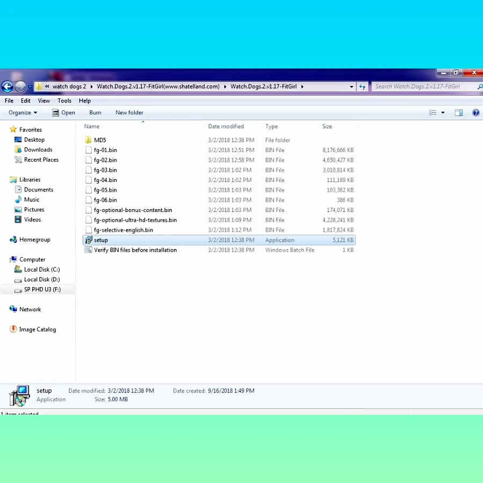Click the setup application installer icon
Viewport: 483px width, 483px height.
pos(89,240)
